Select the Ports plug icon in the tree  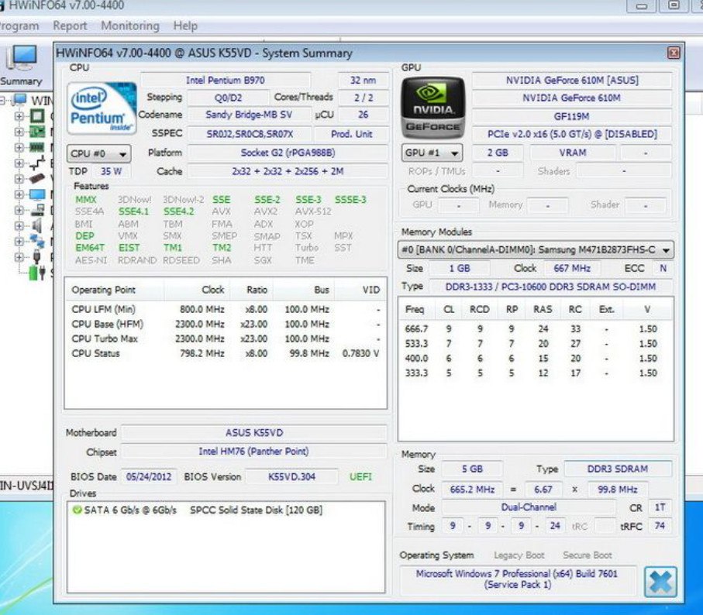point(37,257)
